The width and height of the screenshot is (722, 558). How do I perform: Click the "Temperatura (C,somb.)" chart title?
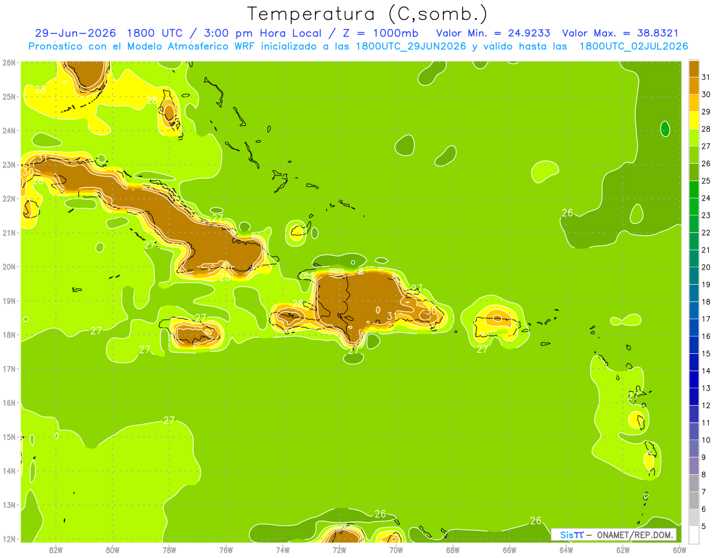point(368,14)
